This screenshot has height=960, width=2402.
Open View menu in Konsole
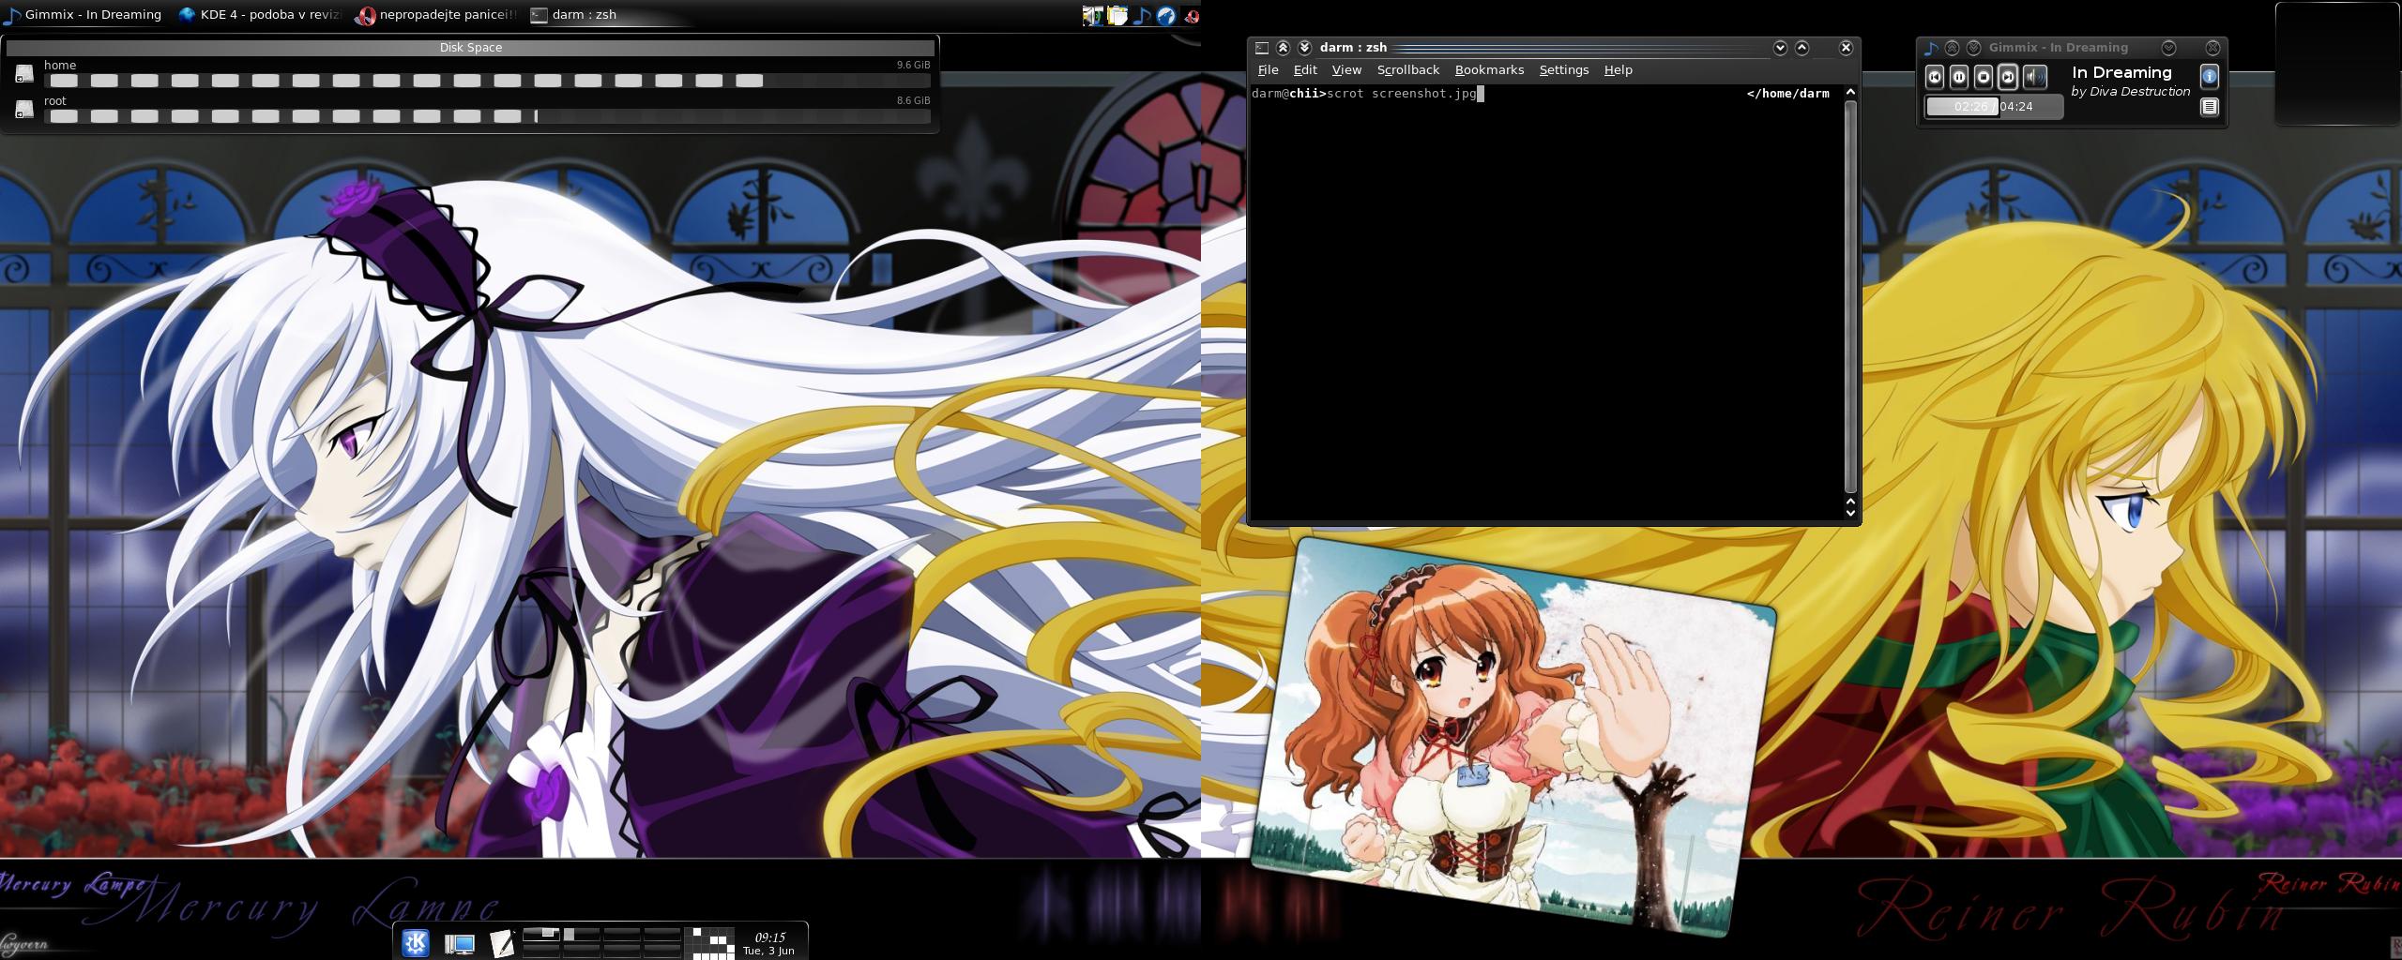pos(1346,70)
